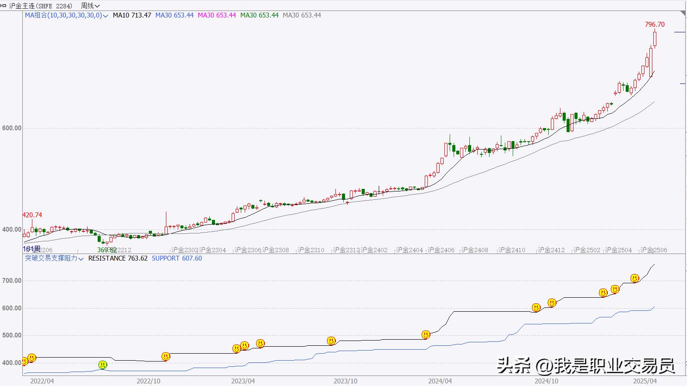Click the smiley marker sitting on the 500.00 gridline
The image size is (687, 386).
pos(426,335)
